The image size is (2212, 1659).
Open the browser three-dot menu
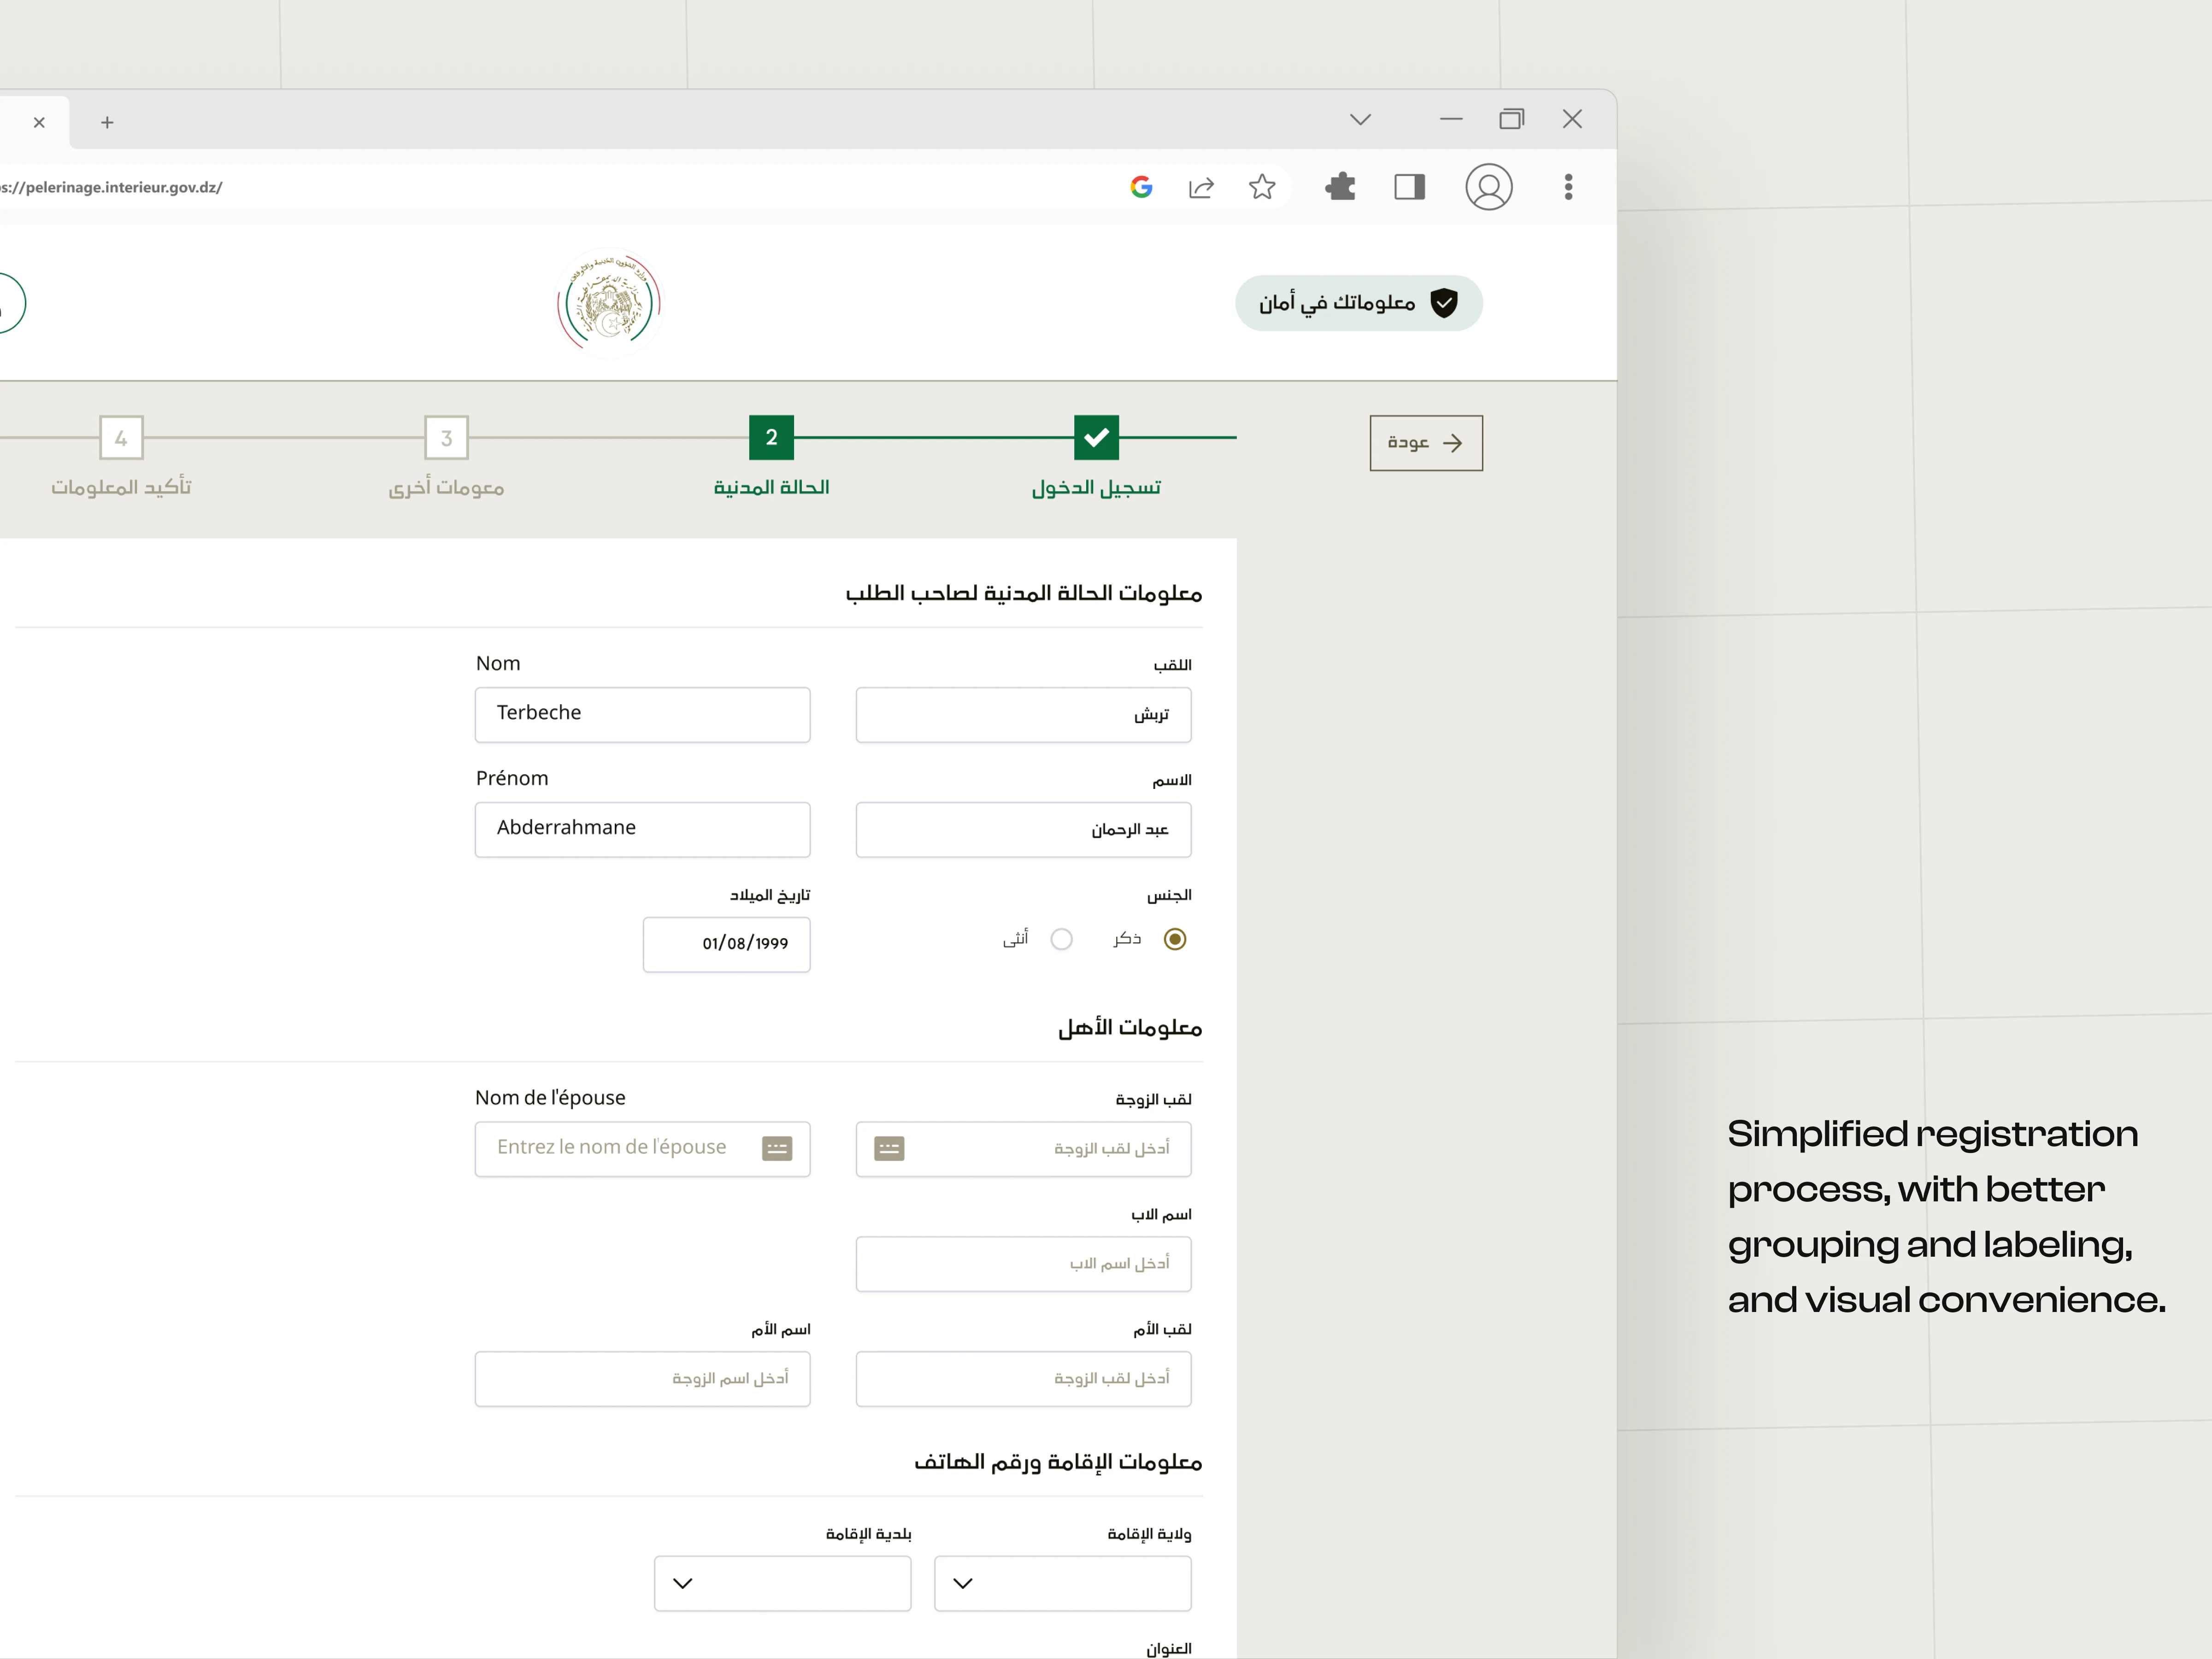coord(1568,187)
